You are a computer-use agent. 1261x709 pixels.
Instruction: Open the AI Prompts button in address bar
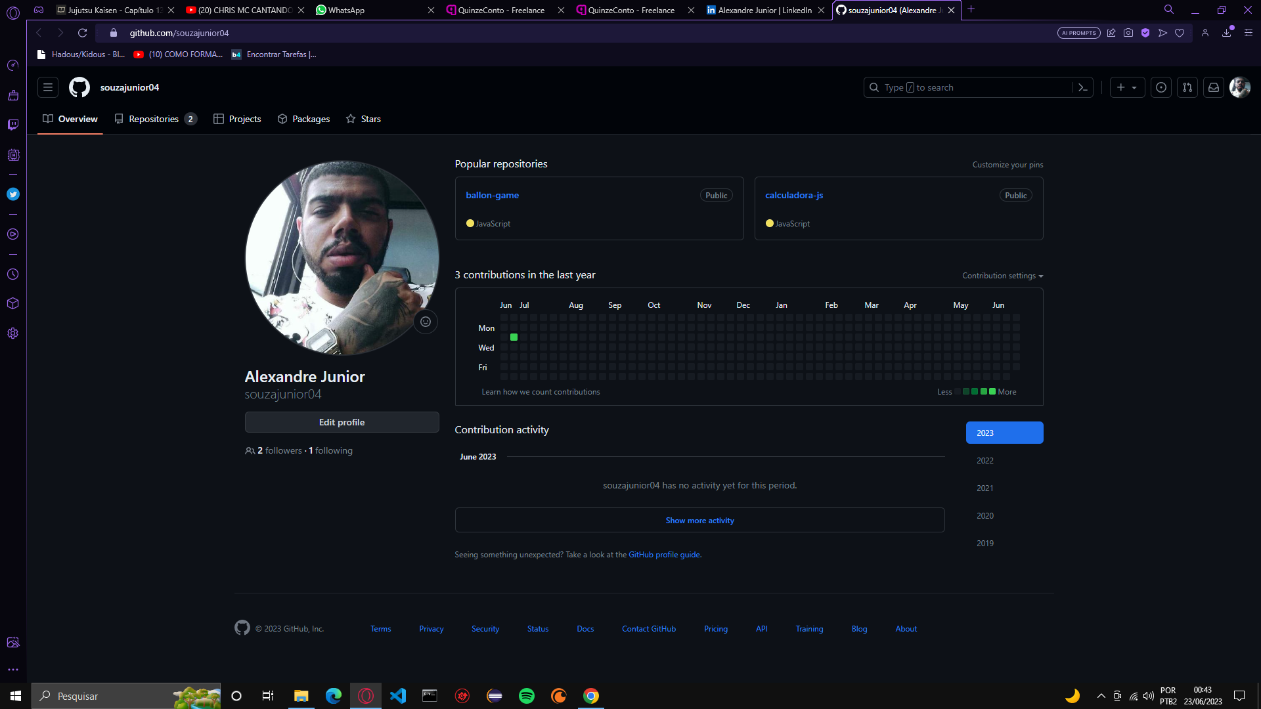tap(1079, 33)
